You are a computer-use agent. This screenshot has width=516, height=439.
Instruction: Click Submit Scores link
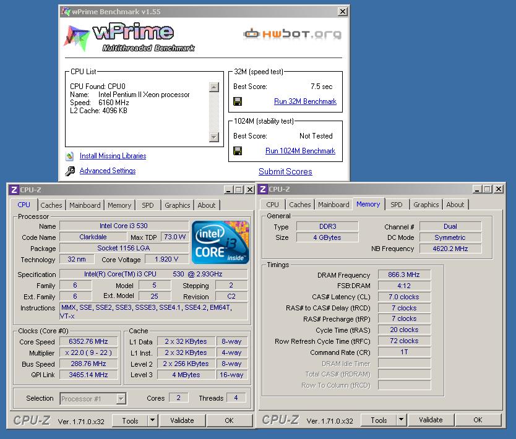click(x=285, y=172)
